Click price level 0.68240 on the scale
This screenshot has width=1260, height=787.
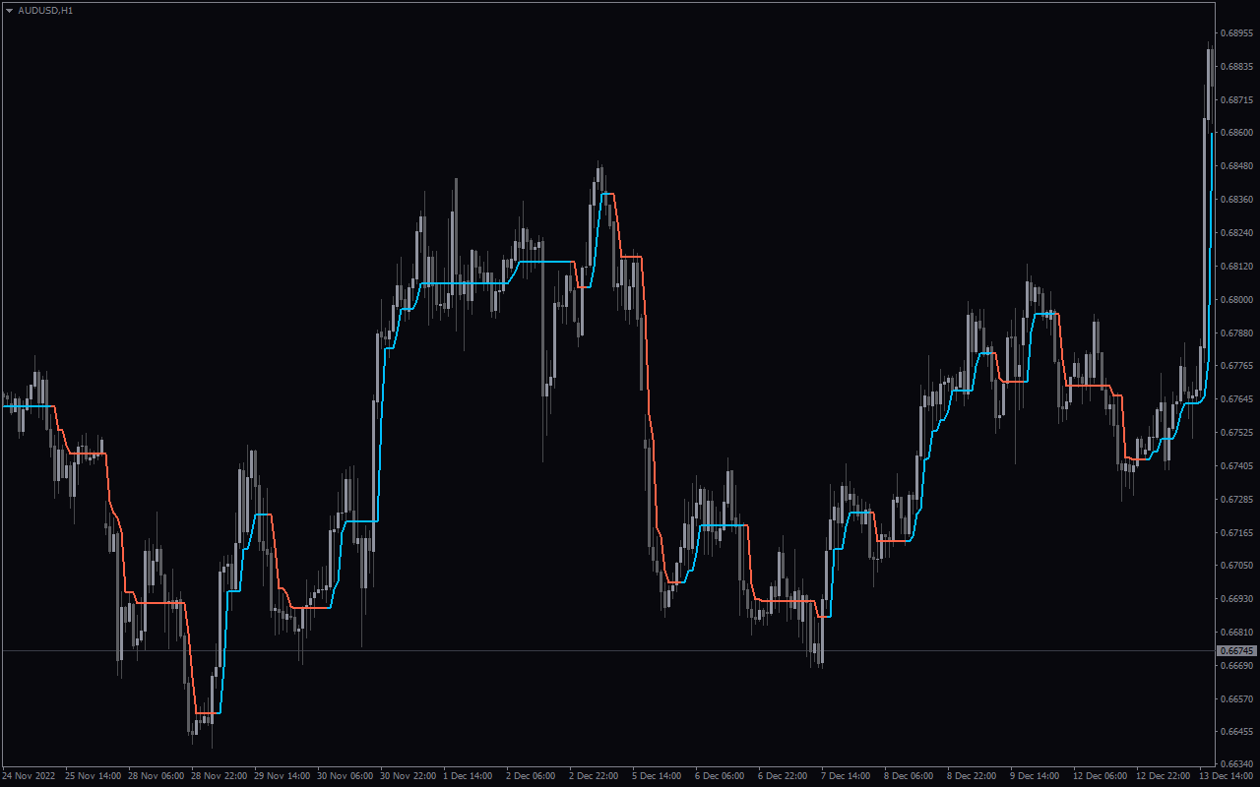(1238, 233)
